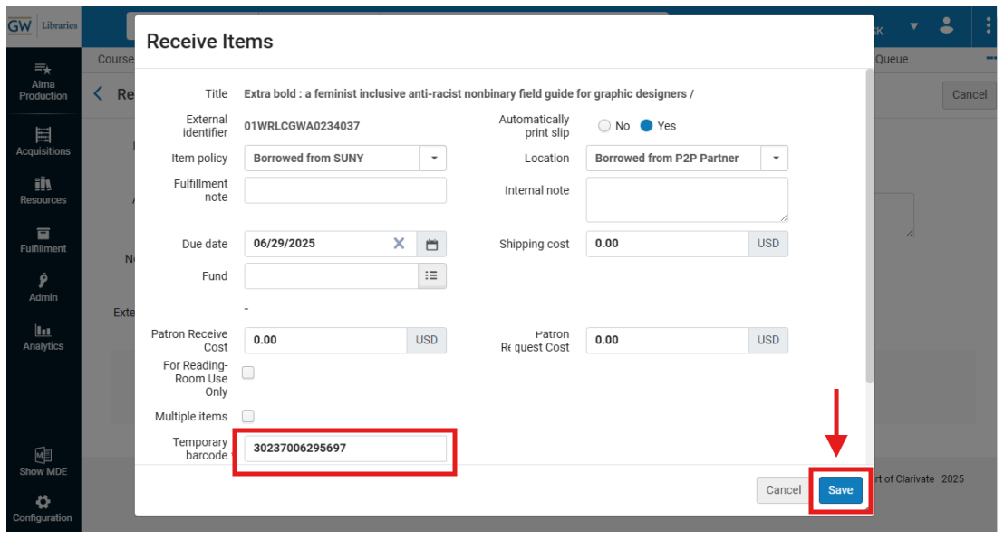The height and width of the screenshot is (541, 1004).
Task: Click the Temporary barcode input field
Action: 345,449
